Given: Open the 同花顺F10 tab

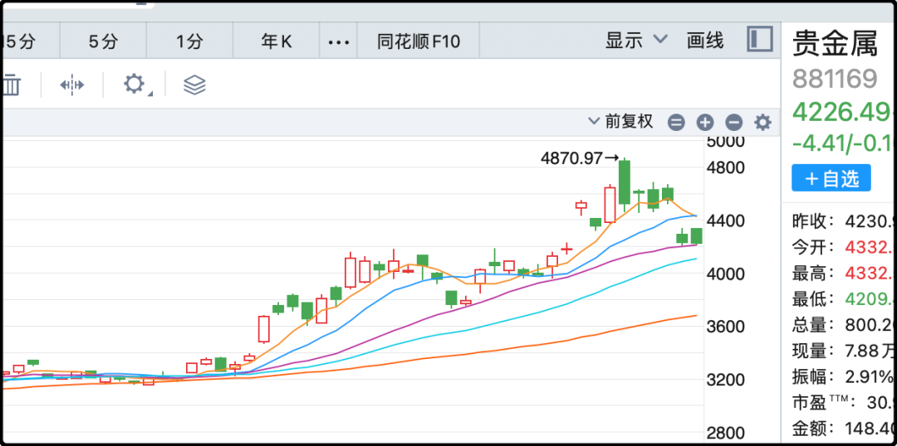Looking at the screenshot, I should (x=418, y=41).
